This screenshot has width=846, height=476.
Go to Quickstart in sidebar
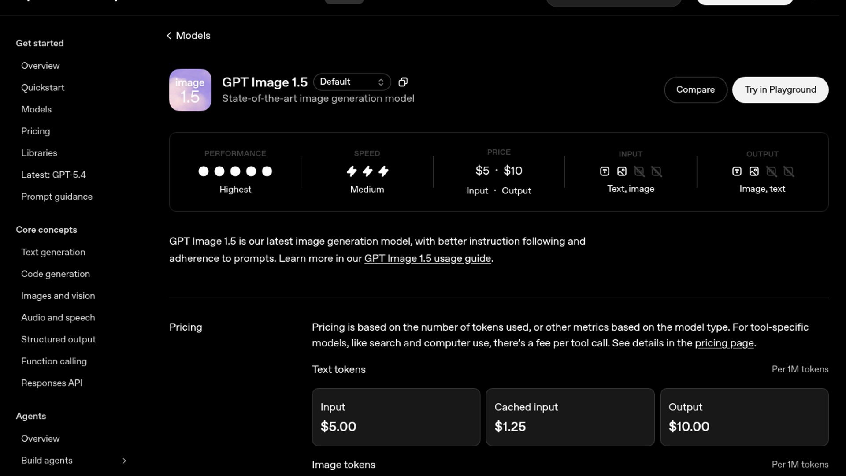43,88
